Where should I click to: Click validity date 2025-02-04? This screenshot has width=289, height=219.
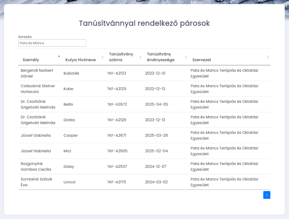click(156, 151)
